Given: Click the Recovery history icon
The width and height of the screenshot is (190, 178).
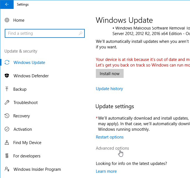Looking at the screenshot, I should point(7,116).
